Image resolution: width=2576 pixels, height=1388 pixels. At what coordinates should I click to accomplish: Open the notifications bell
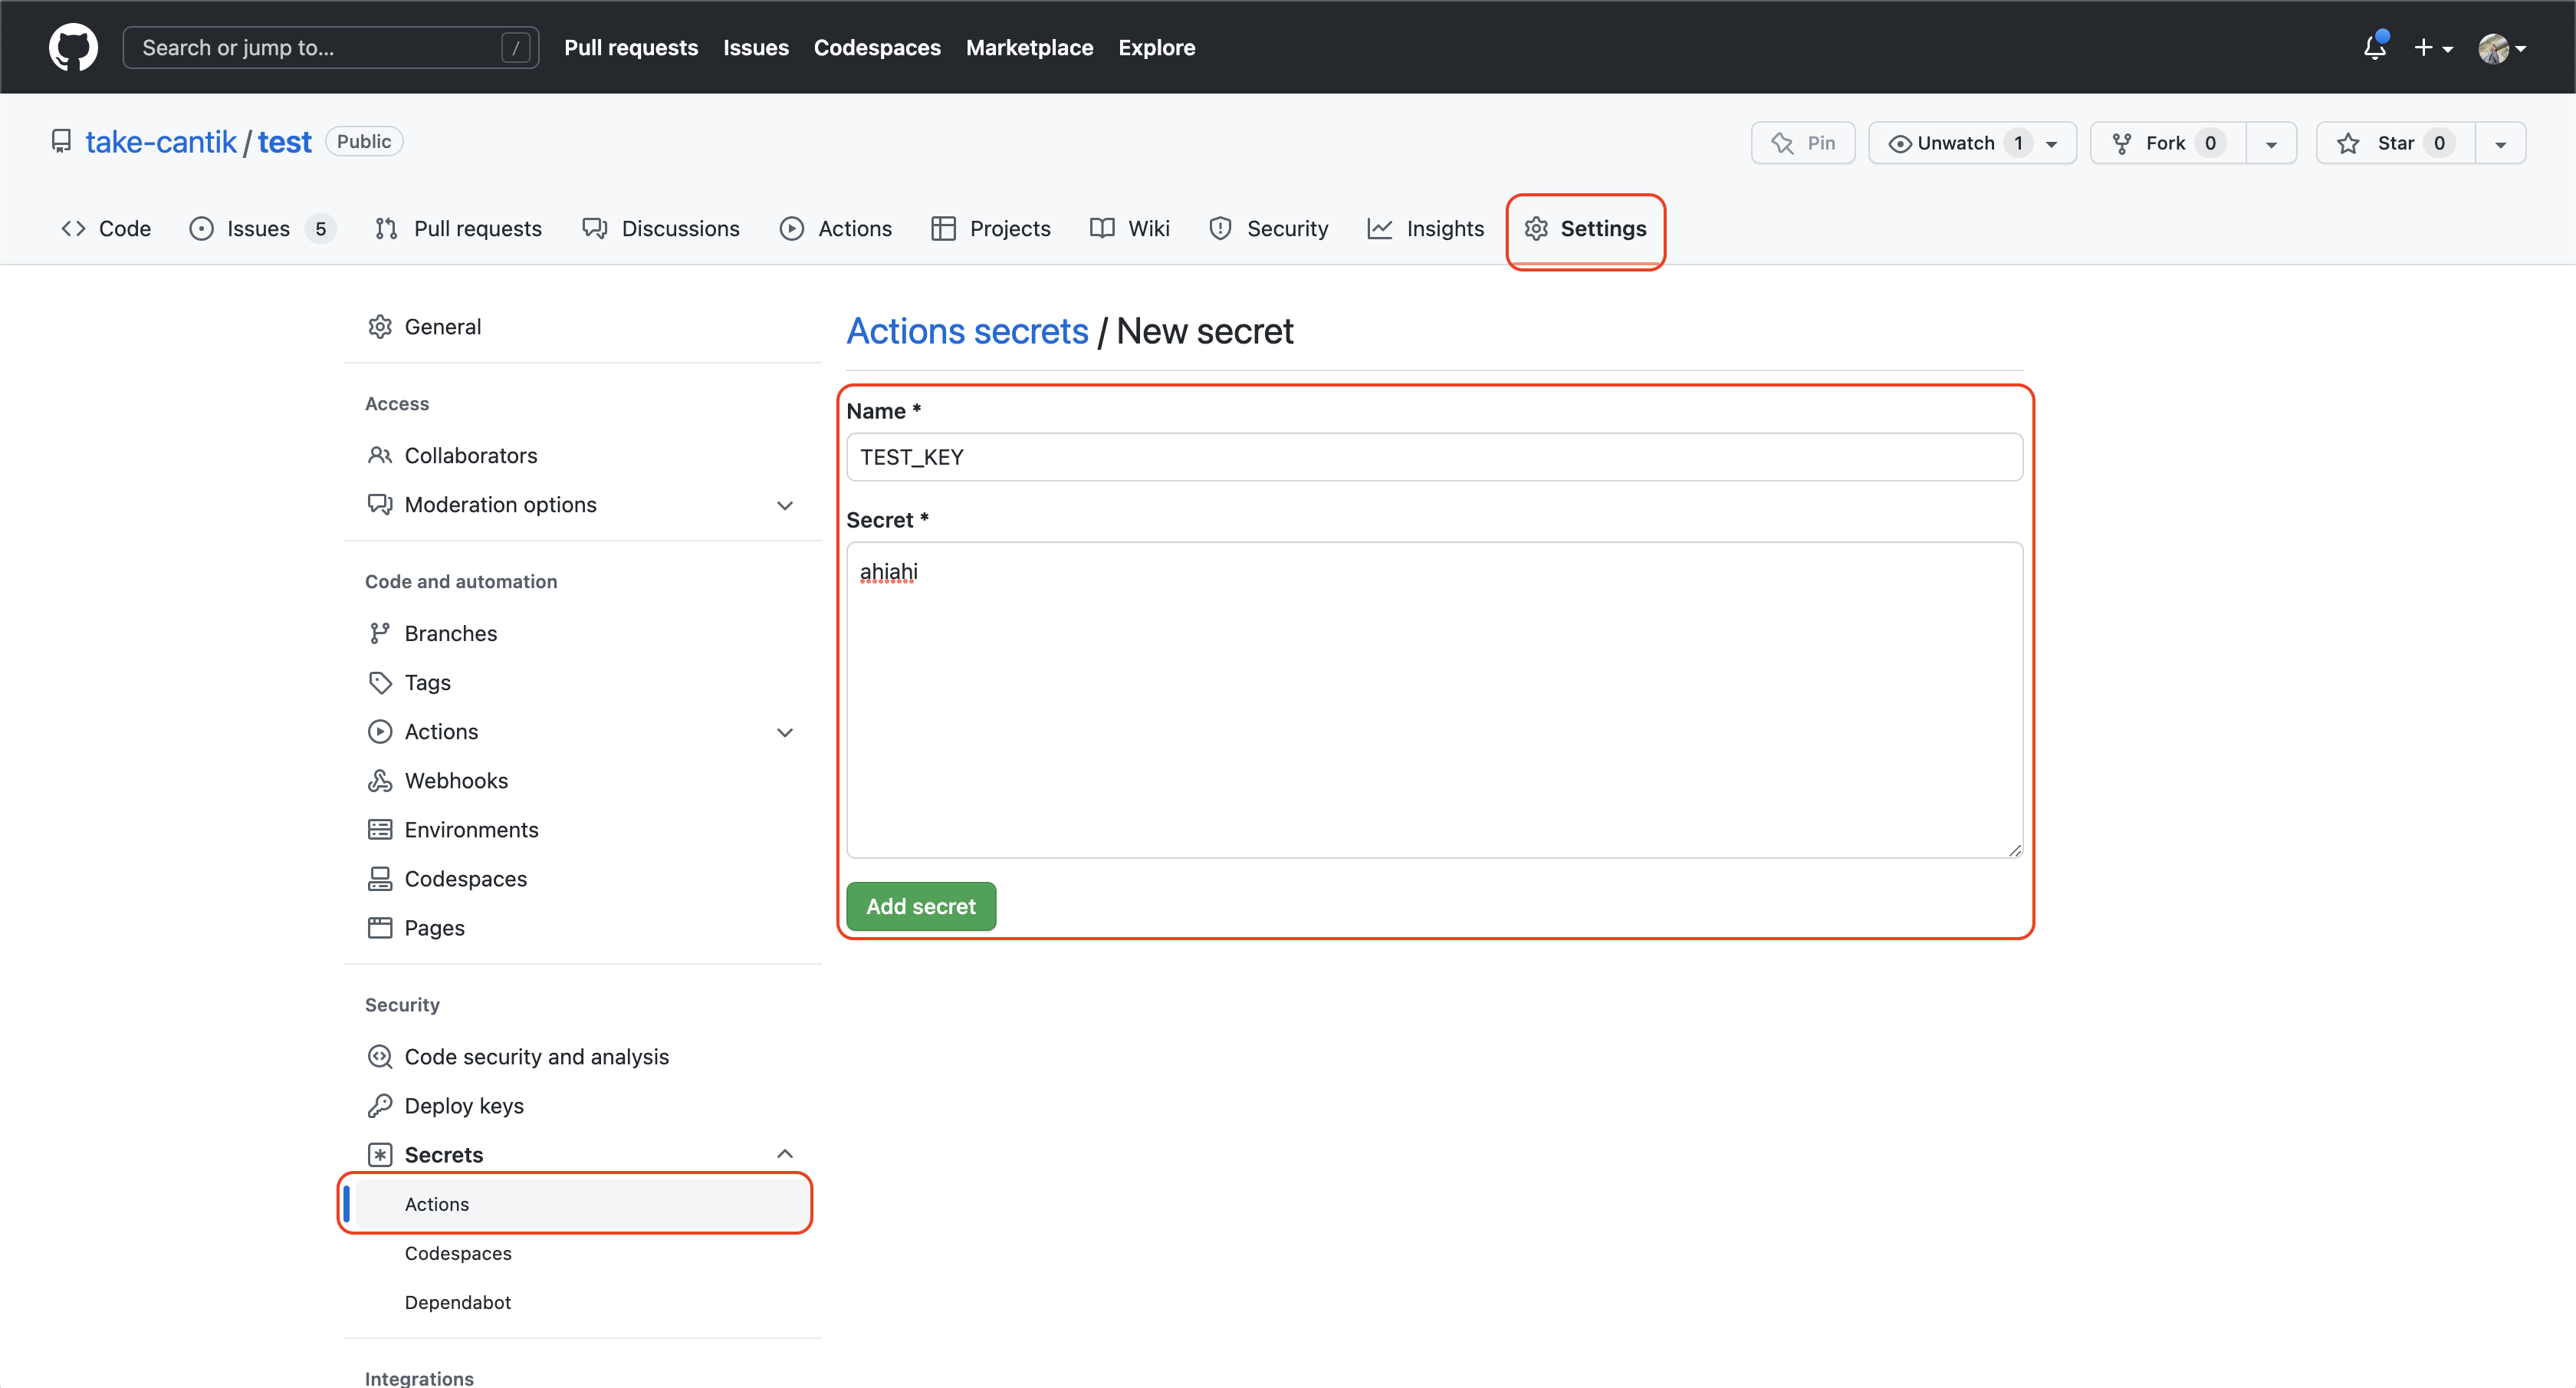point(2374,47)
